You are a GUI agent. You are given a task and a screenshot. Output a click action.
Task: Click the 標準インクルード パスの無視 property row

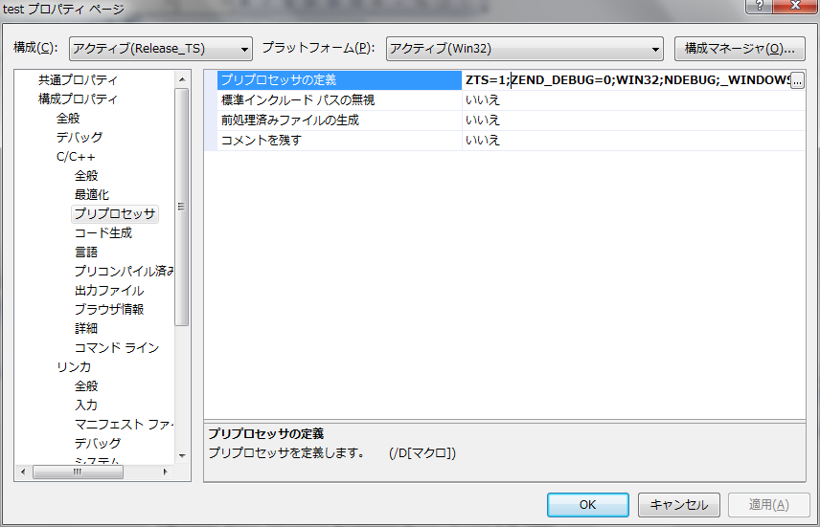point(298,100)
